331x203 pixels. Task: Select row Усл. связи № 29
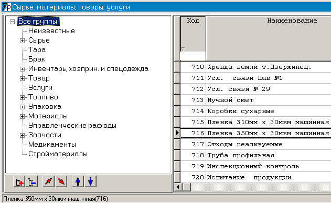coord(269,89)
